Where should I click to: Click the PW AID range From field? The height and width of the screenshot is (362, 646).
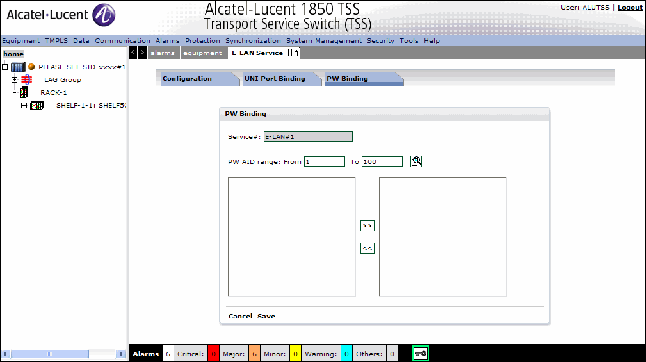click(324, 161)
